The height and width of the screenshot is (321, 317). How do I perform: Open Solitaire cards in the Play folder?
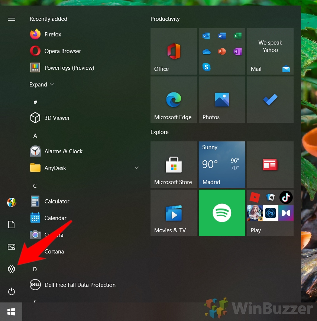pyautogui.click(x=271, y=197)
